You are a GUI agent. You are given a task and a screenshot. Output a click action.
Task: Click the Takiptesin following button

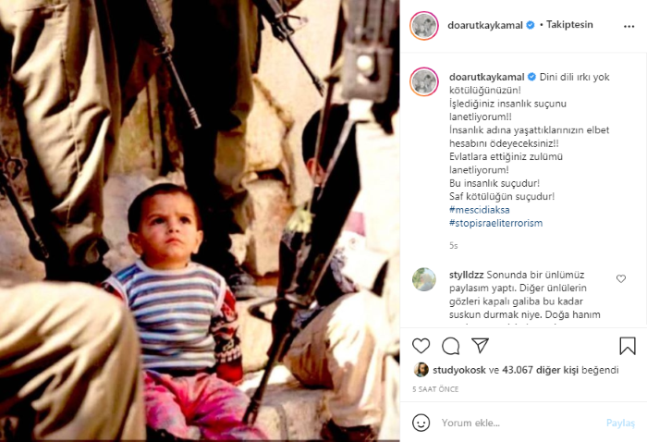pyautogui.click(x=569, y=25)
